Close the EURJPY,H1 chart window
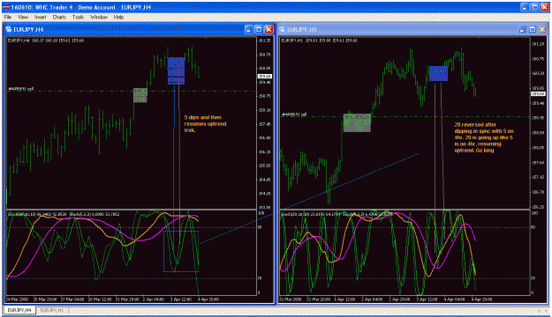The width and height of the screenshot is (552, 317). [542, 29]
